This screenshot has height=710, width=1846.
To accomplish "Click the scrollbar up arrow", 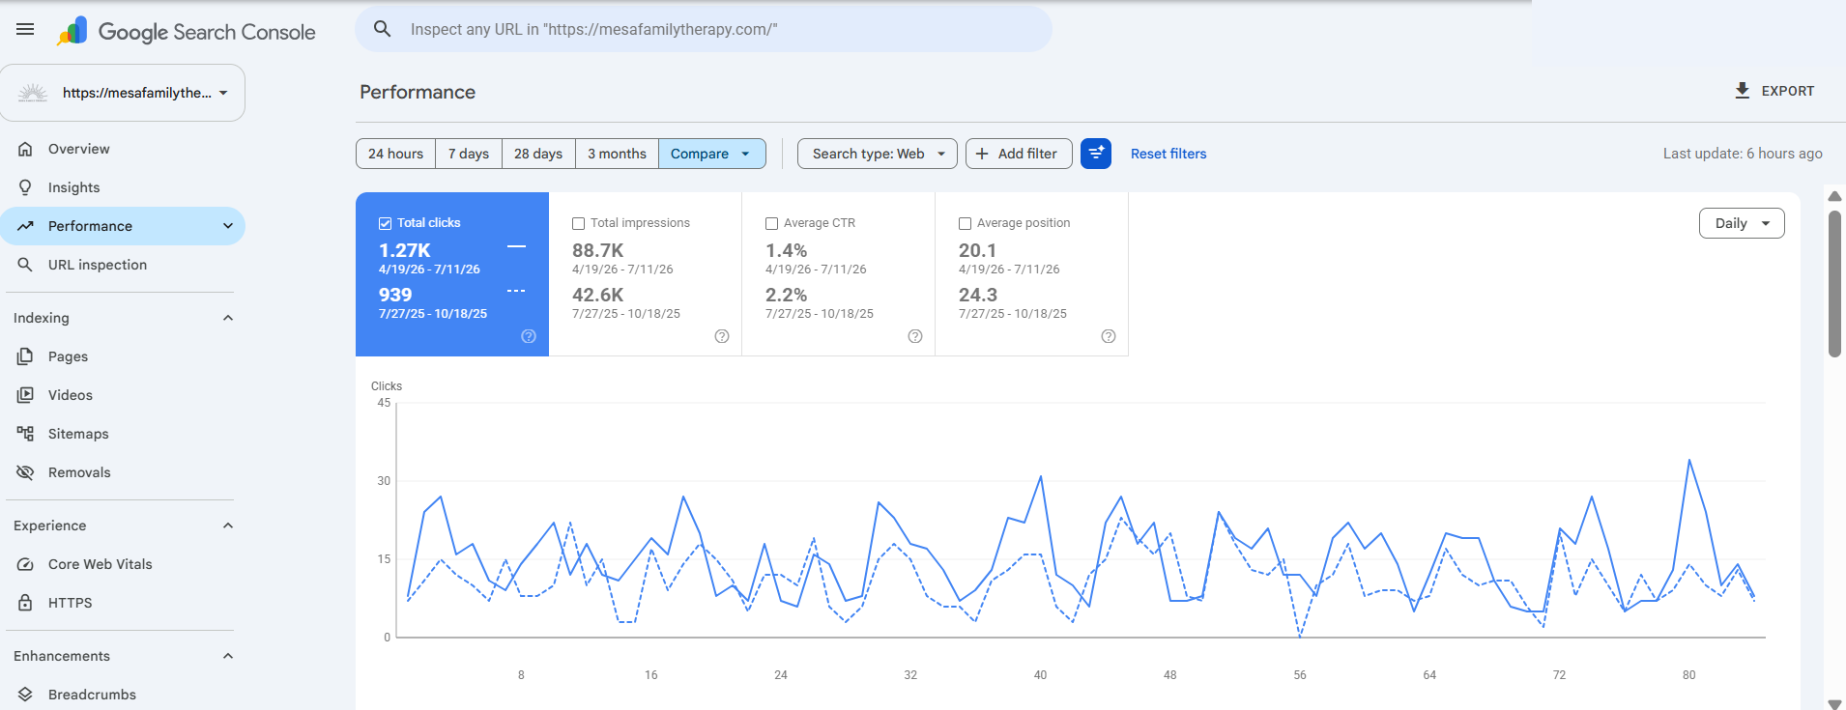I will [1834, 196].
